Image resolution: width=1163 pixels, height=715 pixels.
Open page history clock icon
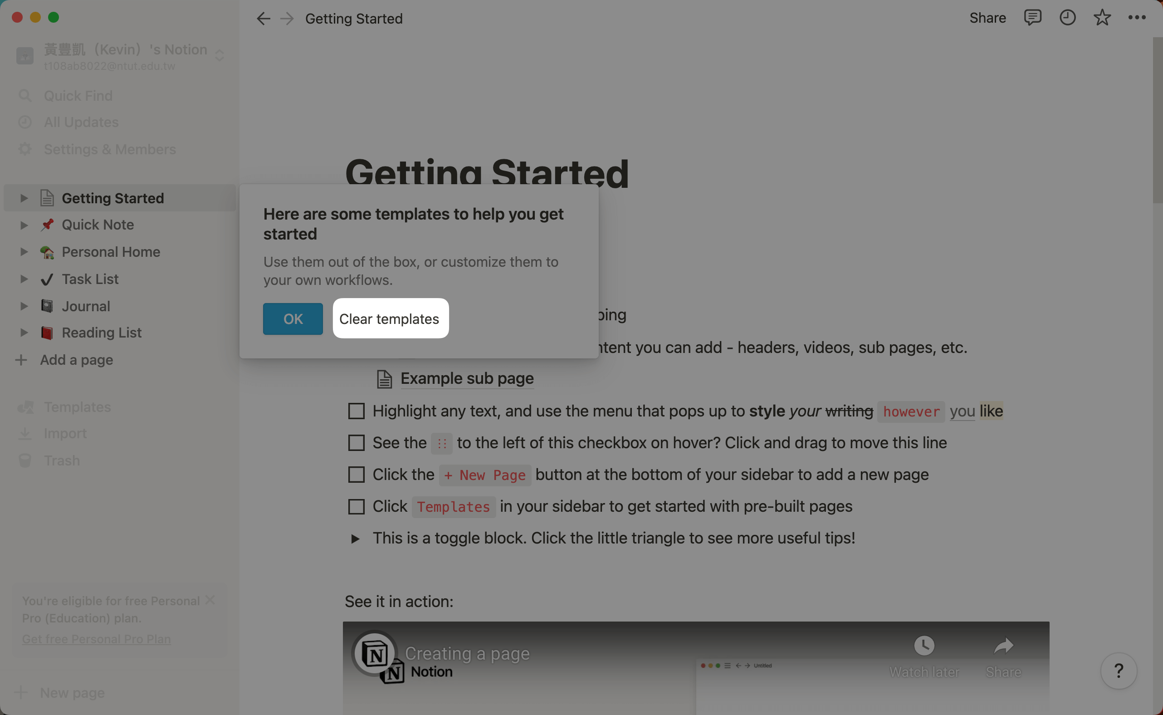coord(1067,18)
